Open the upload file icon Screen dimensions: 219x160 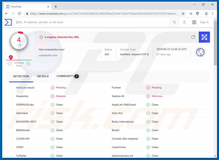(184, 22)
